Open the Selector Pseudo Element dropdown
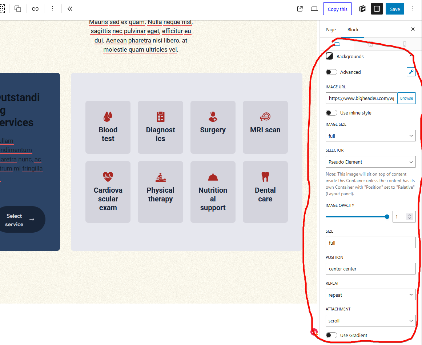The image size is (422, 345). tap(371, 162)
